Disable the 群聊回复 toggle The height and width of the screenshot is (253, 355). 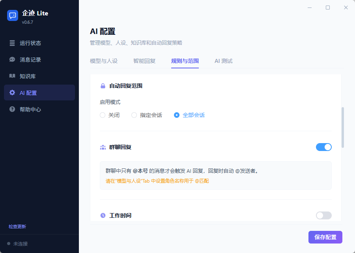(324, 147)
